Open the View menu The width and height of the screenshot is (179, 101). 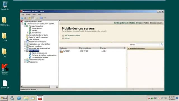tap(34, 15)
